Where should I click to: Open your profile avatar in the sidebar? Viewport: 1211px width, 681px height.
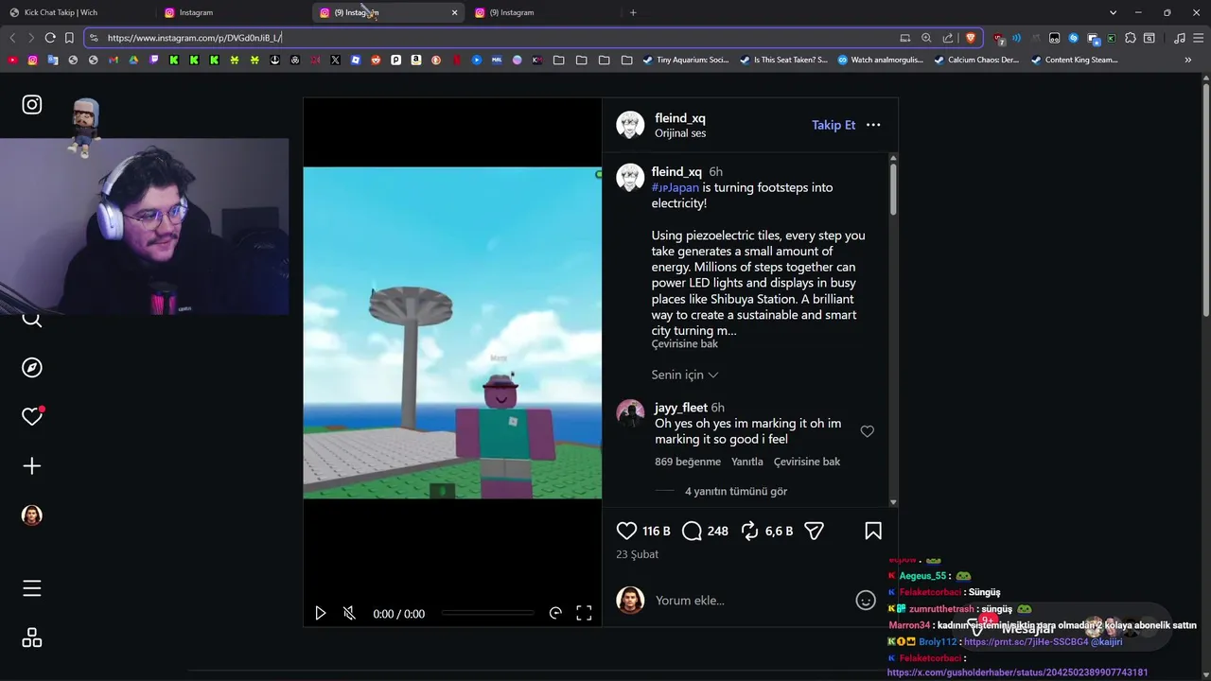[32, 515]
